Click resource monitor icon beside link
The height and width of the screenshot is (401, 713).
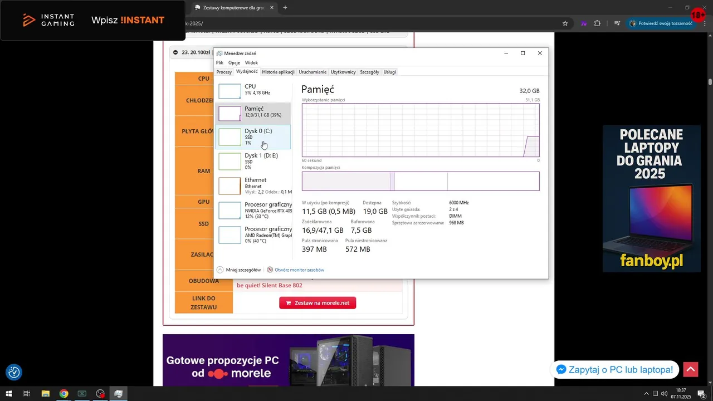click(x=270, y=270)
